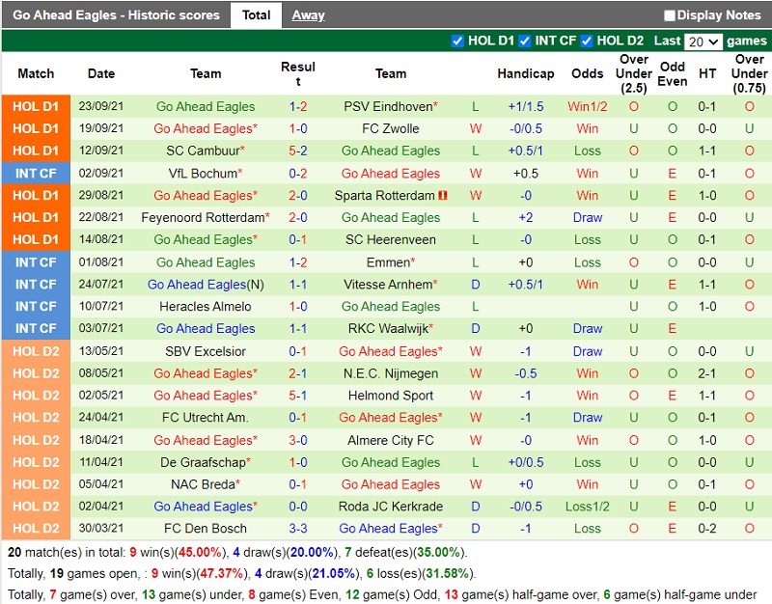Click the blue INT CF badge beside VfL Bochum
This screenshot has height=604, width=772.
click(x=37, y=173)
